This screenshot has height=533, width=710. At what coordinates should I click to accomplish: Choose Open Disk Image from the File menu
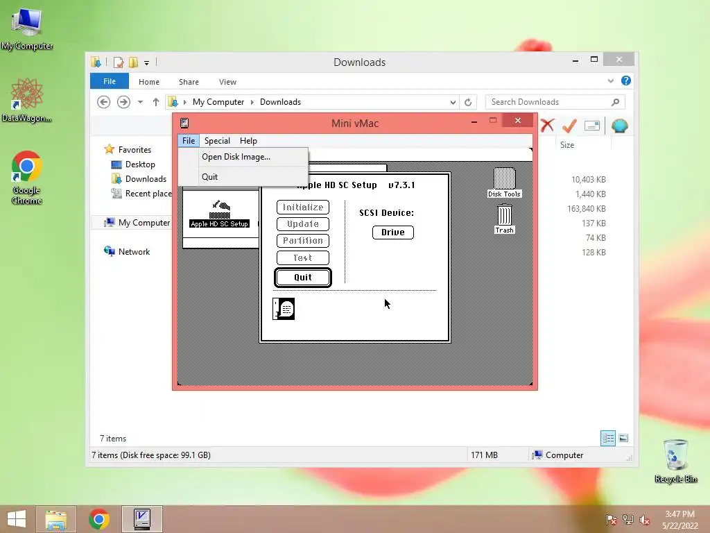click(x=243, y=157)
